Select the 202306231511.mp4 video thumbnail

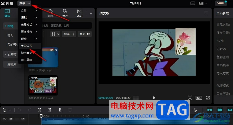pyautogui.click(x=43, y=85)
